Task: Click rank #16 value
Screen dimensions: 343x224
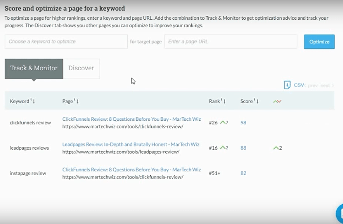Action: pyautogui.click(x=213, y=148)
